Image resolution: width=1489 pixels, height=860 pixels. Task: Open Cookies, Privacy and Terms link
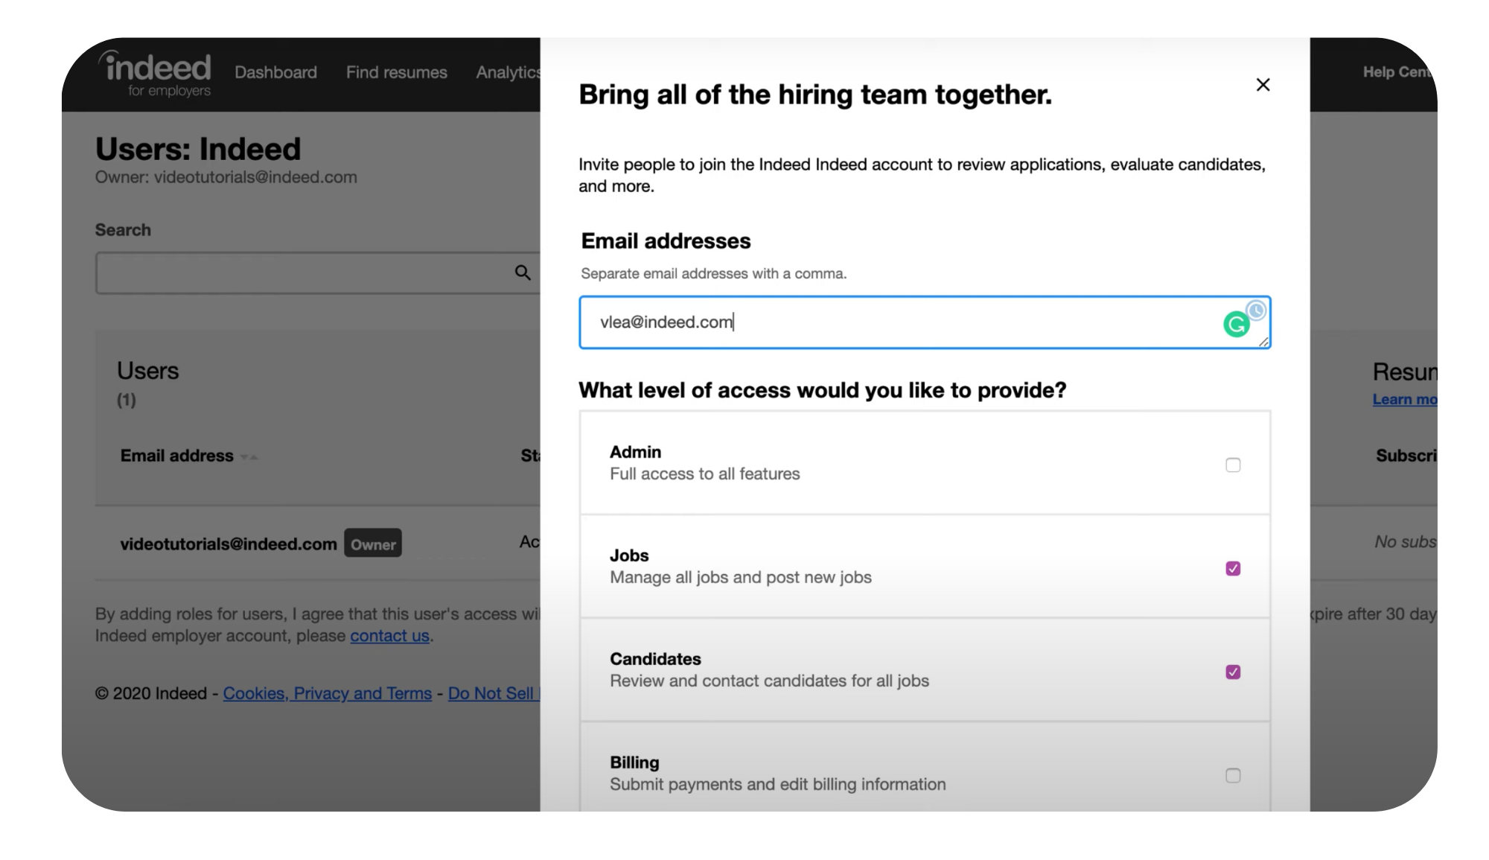[327, 693]
